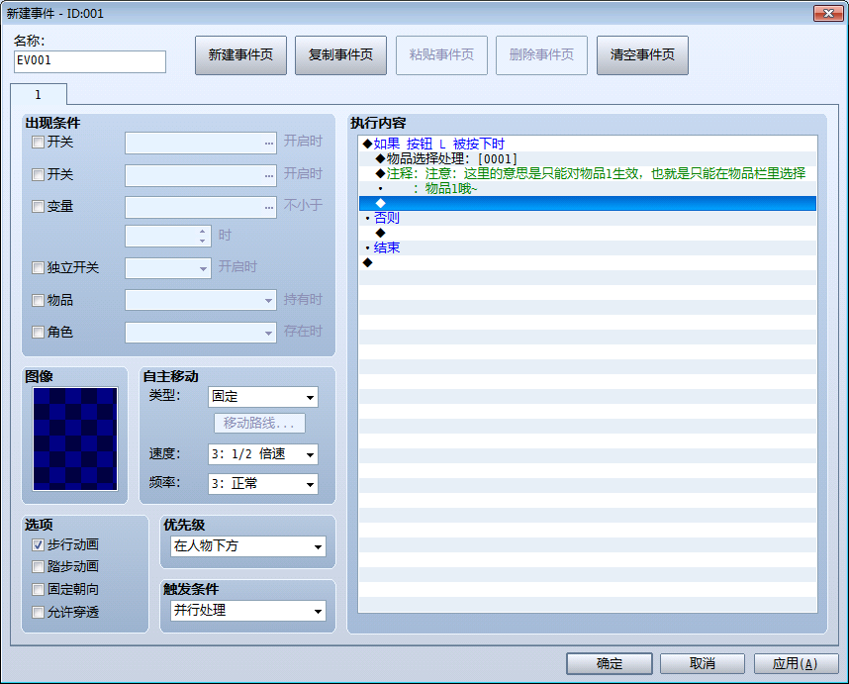This screenshot has height=684, width=849.
Task: Tick the 独立开关 checkbox
Action: (x=38, y=268)
